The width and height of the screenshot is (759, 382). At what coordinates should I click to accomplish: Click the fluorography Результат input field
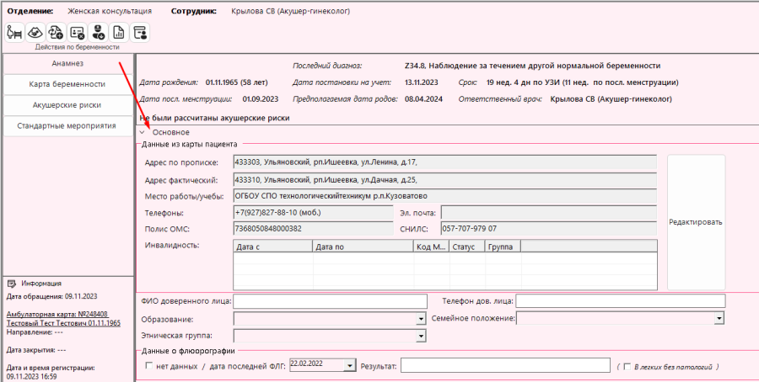[505, 365]
